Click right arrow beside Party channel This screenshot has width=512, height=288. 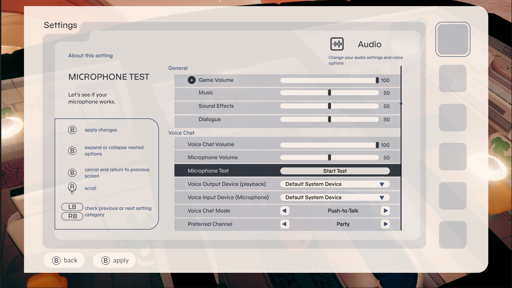click(386, 224)
